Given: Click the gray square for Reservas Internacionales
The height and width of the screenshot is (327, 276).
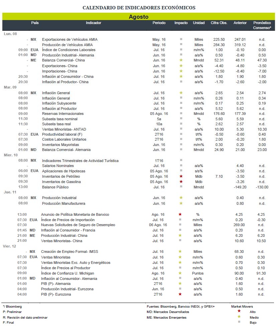Looking at the screenshot, I should (x=181, y=114).
